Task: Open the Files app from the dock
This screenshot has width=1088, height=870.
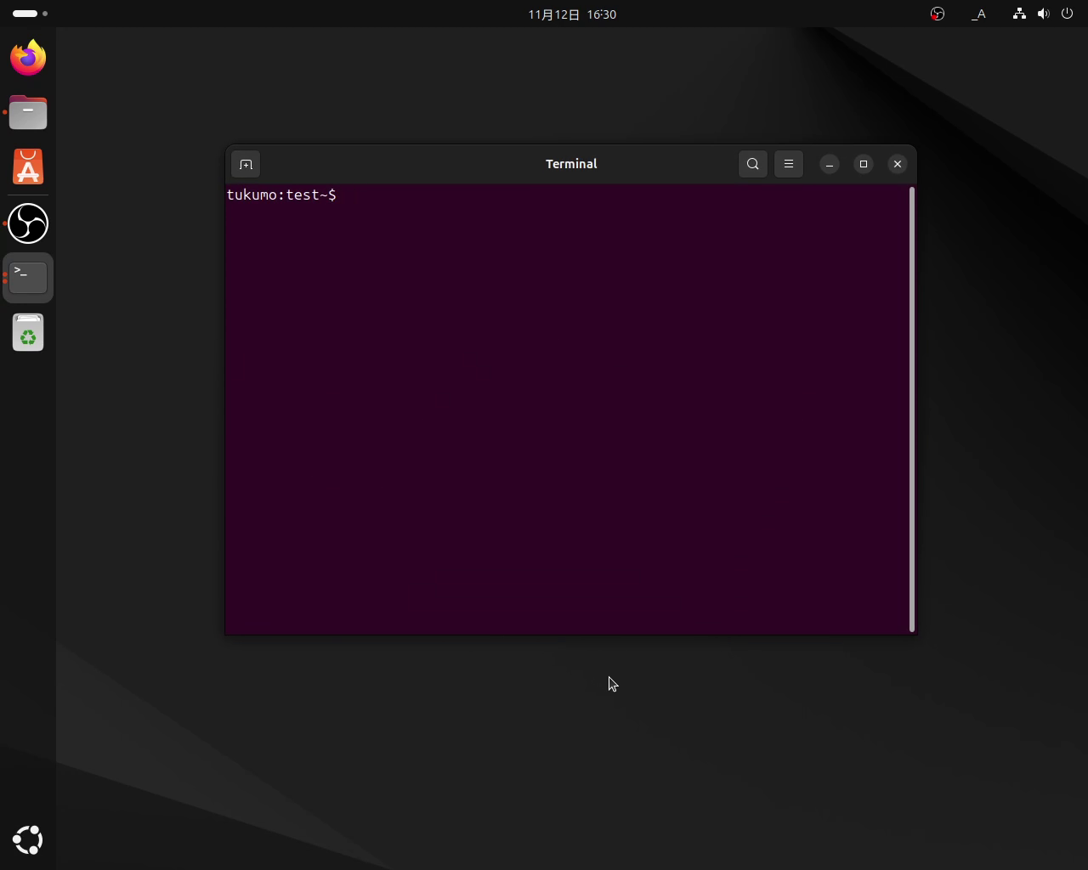Action: tap(27, 111)
